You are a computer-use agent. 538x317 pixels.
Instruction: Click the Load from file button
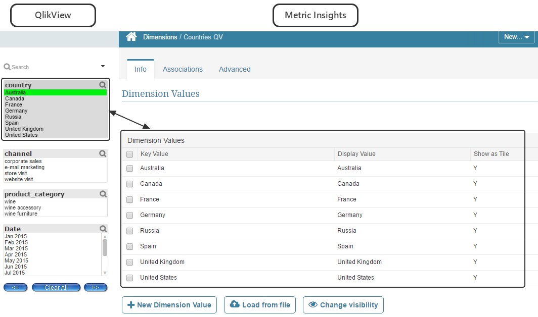pos(260,305)
